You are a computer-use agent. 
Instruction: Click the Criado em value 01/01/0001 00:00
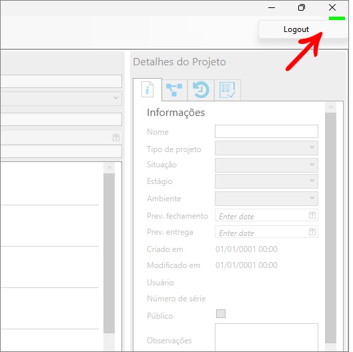click(246, 249)
